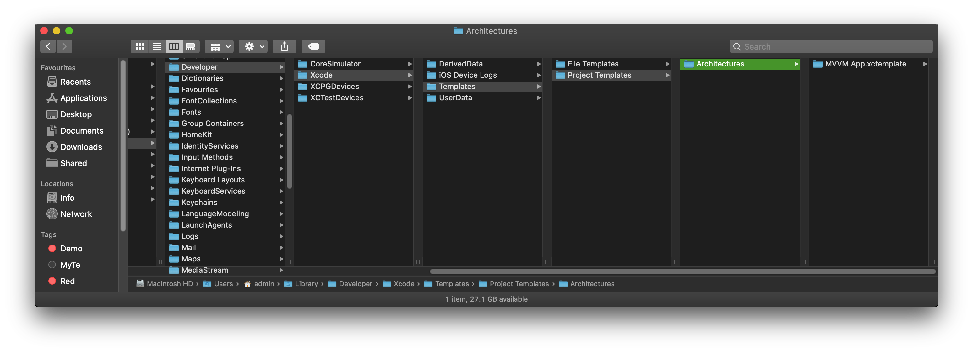Select the Demo red tag
Viewport: 973px width, 353px height.
tap(71, 249)
